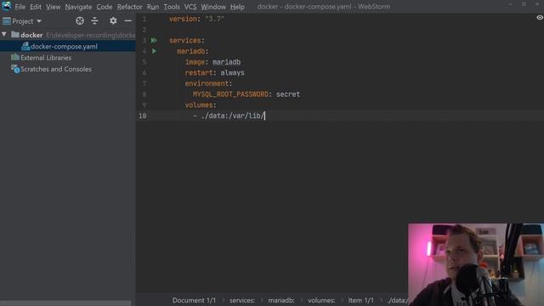Click the version key on line 1

(183, 19)
